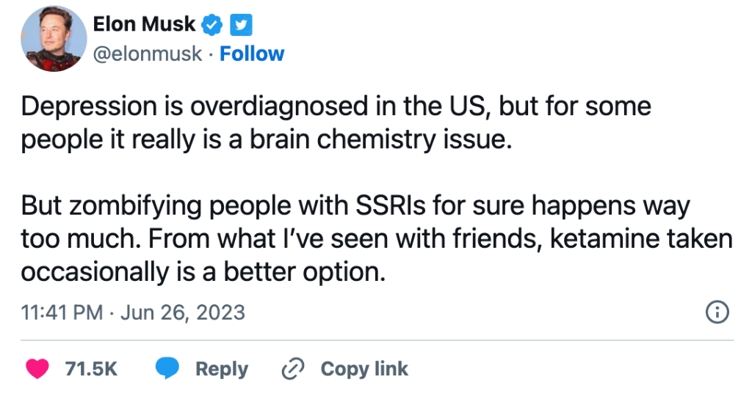Click the heart icon to like
752x396 pixels.
coord(37,369)
